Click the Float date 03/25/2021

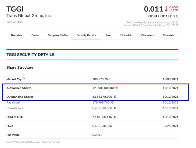pyautogui.click(x=170, y=126)
